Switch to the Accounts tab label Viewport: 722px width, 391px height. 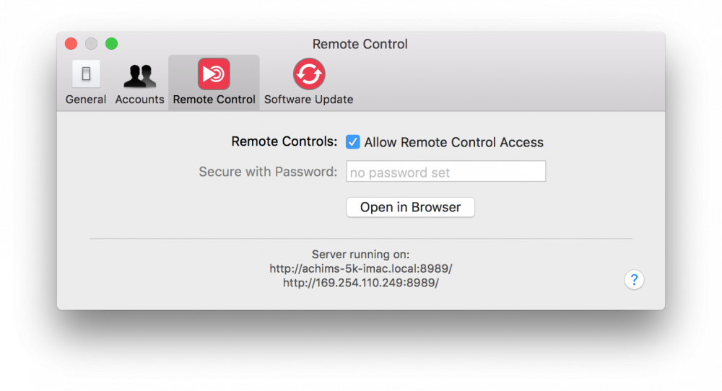(139, 100)
